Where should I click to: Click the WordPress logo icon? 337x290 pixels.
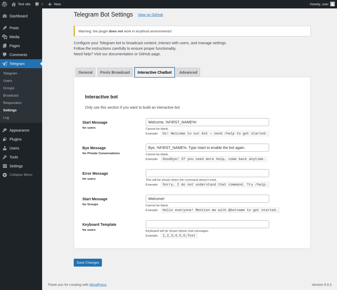[x=4, y=4]
